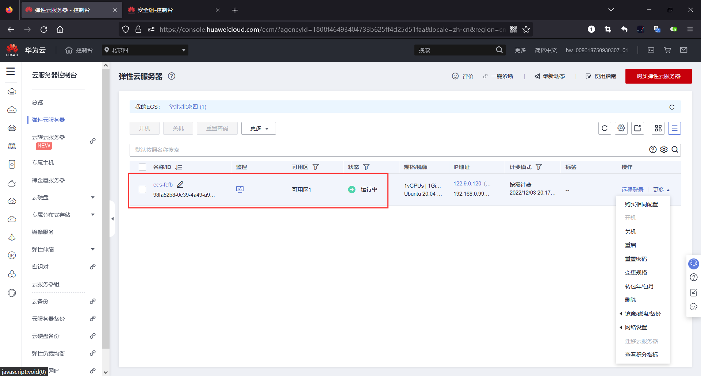Click the console home icon

tap(69, 50)
